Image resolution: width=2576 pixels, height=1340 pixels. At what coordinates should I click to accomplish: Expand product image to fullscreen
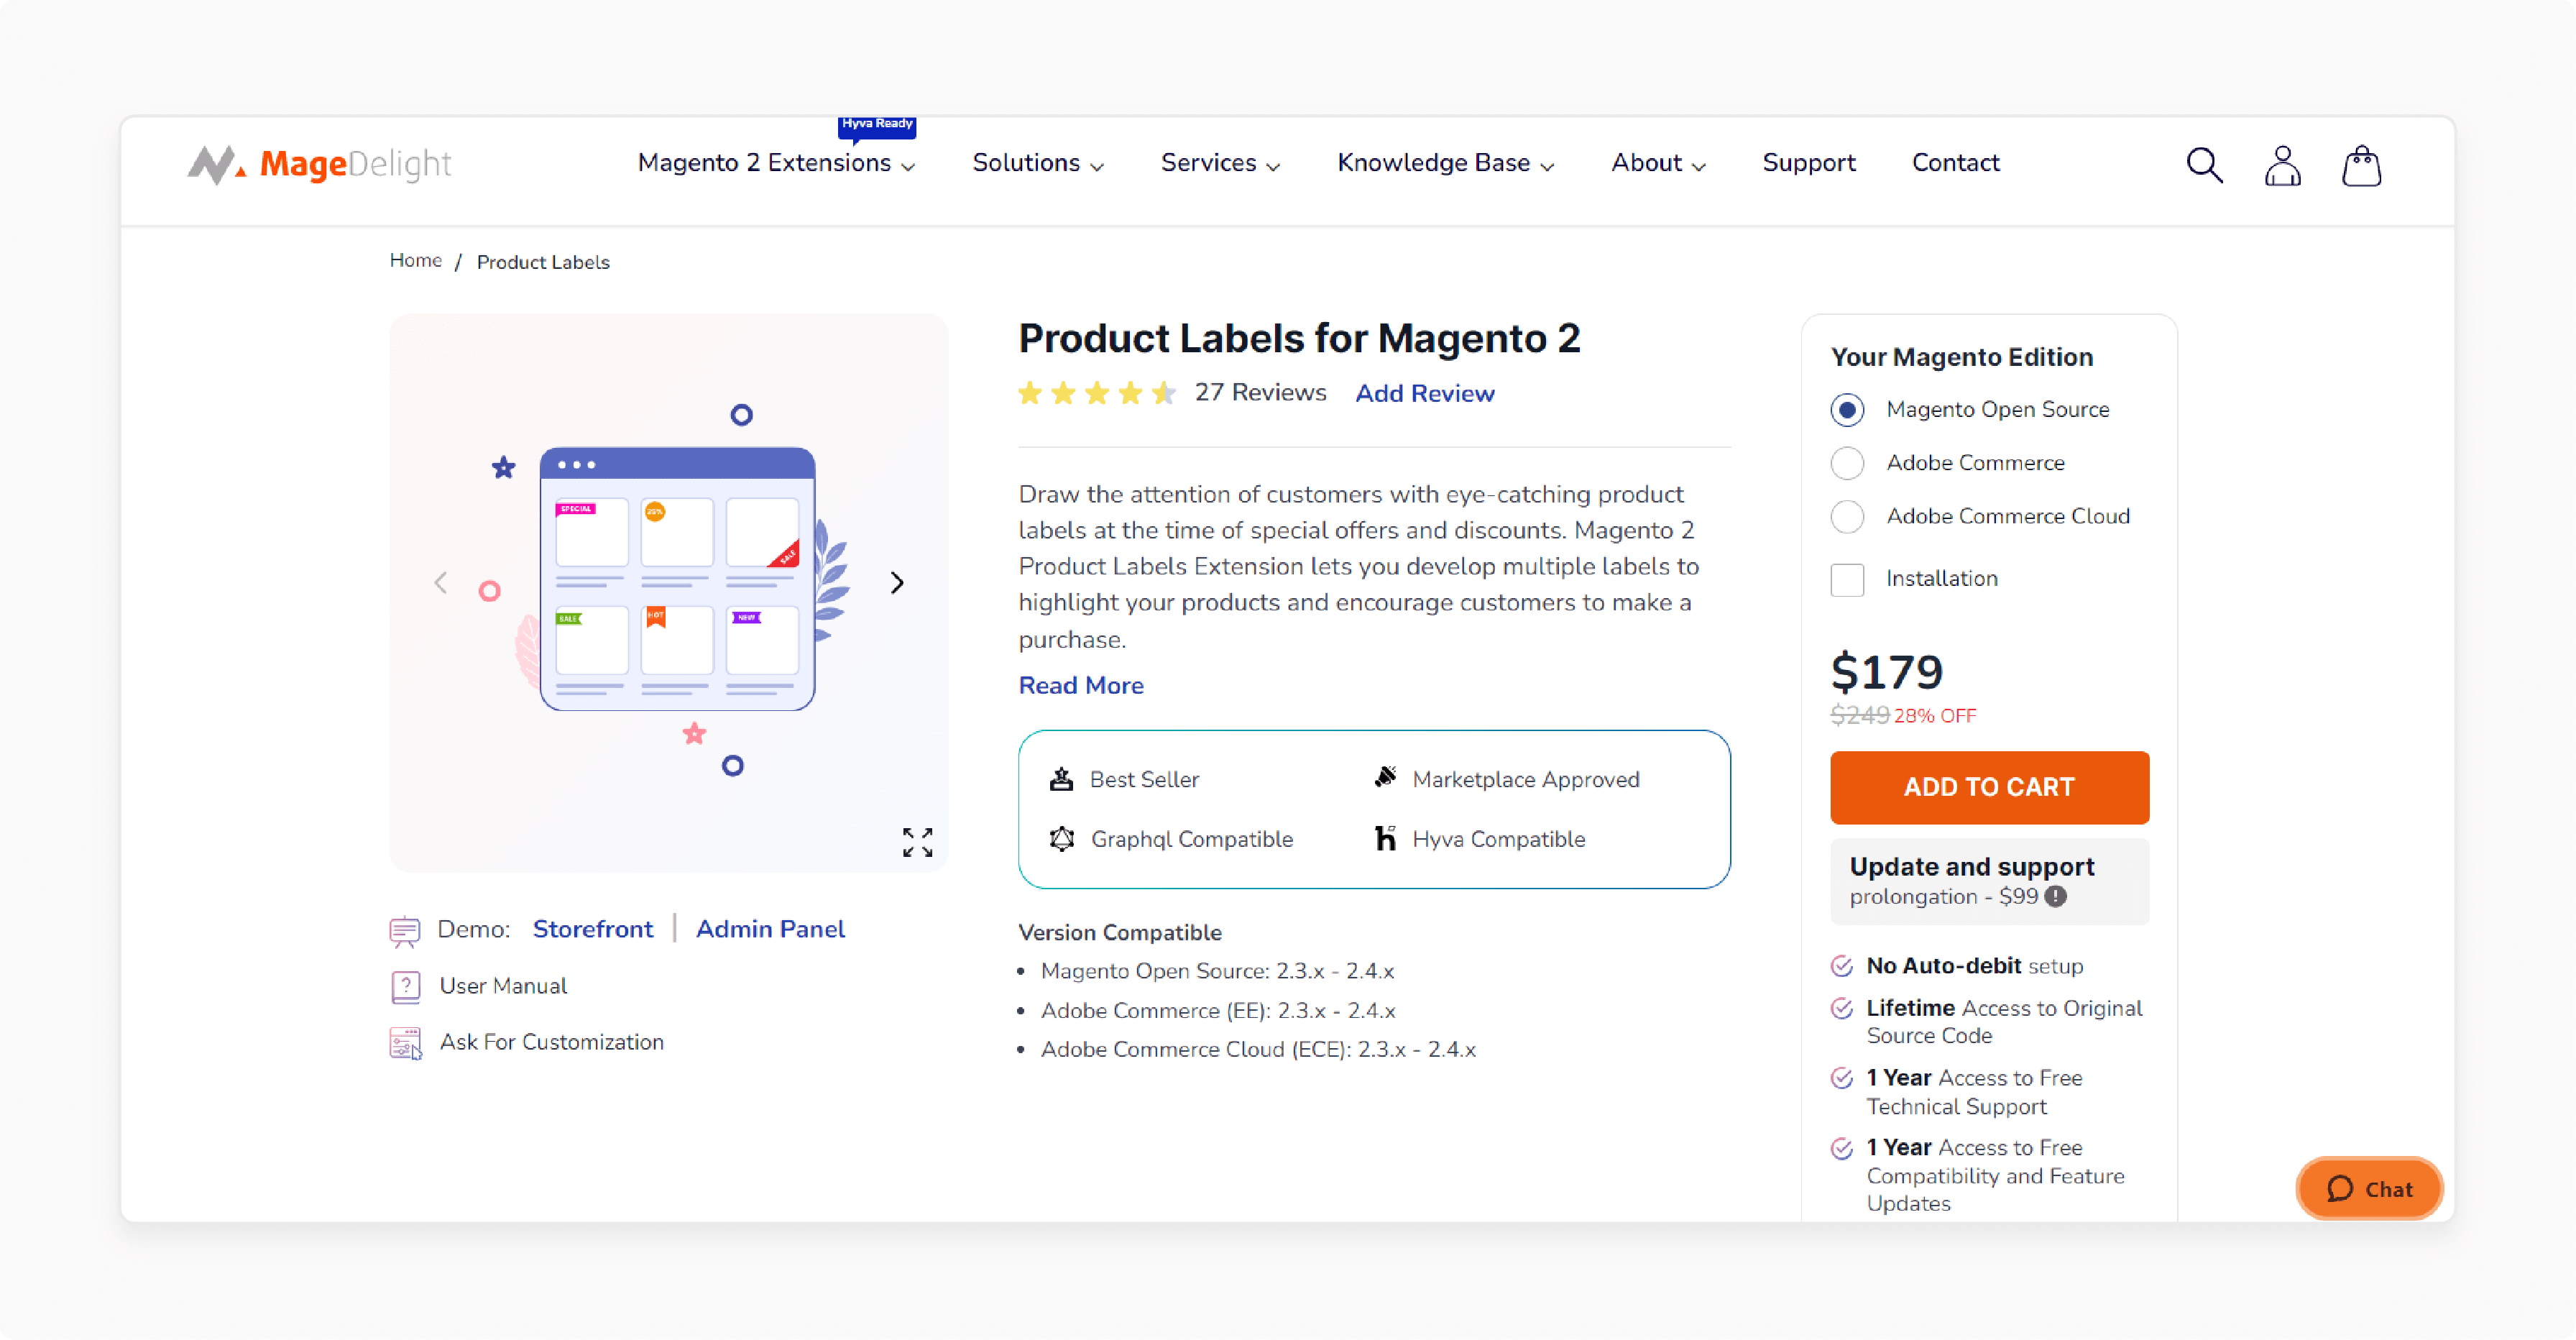coord(917,842)
